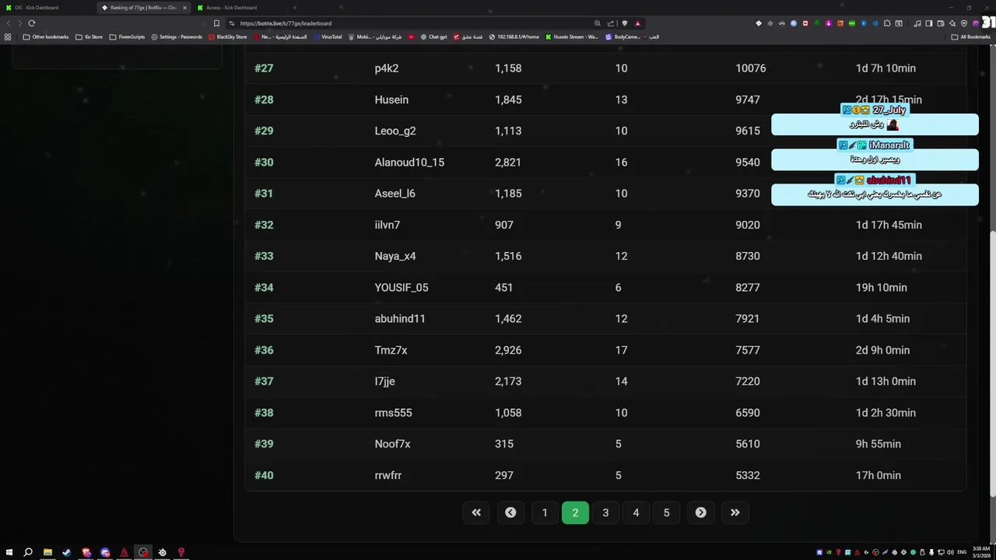The width and height of the screenshot is (996, 560).
Task: Open leaderboard page 4
Action: point(636,513)
